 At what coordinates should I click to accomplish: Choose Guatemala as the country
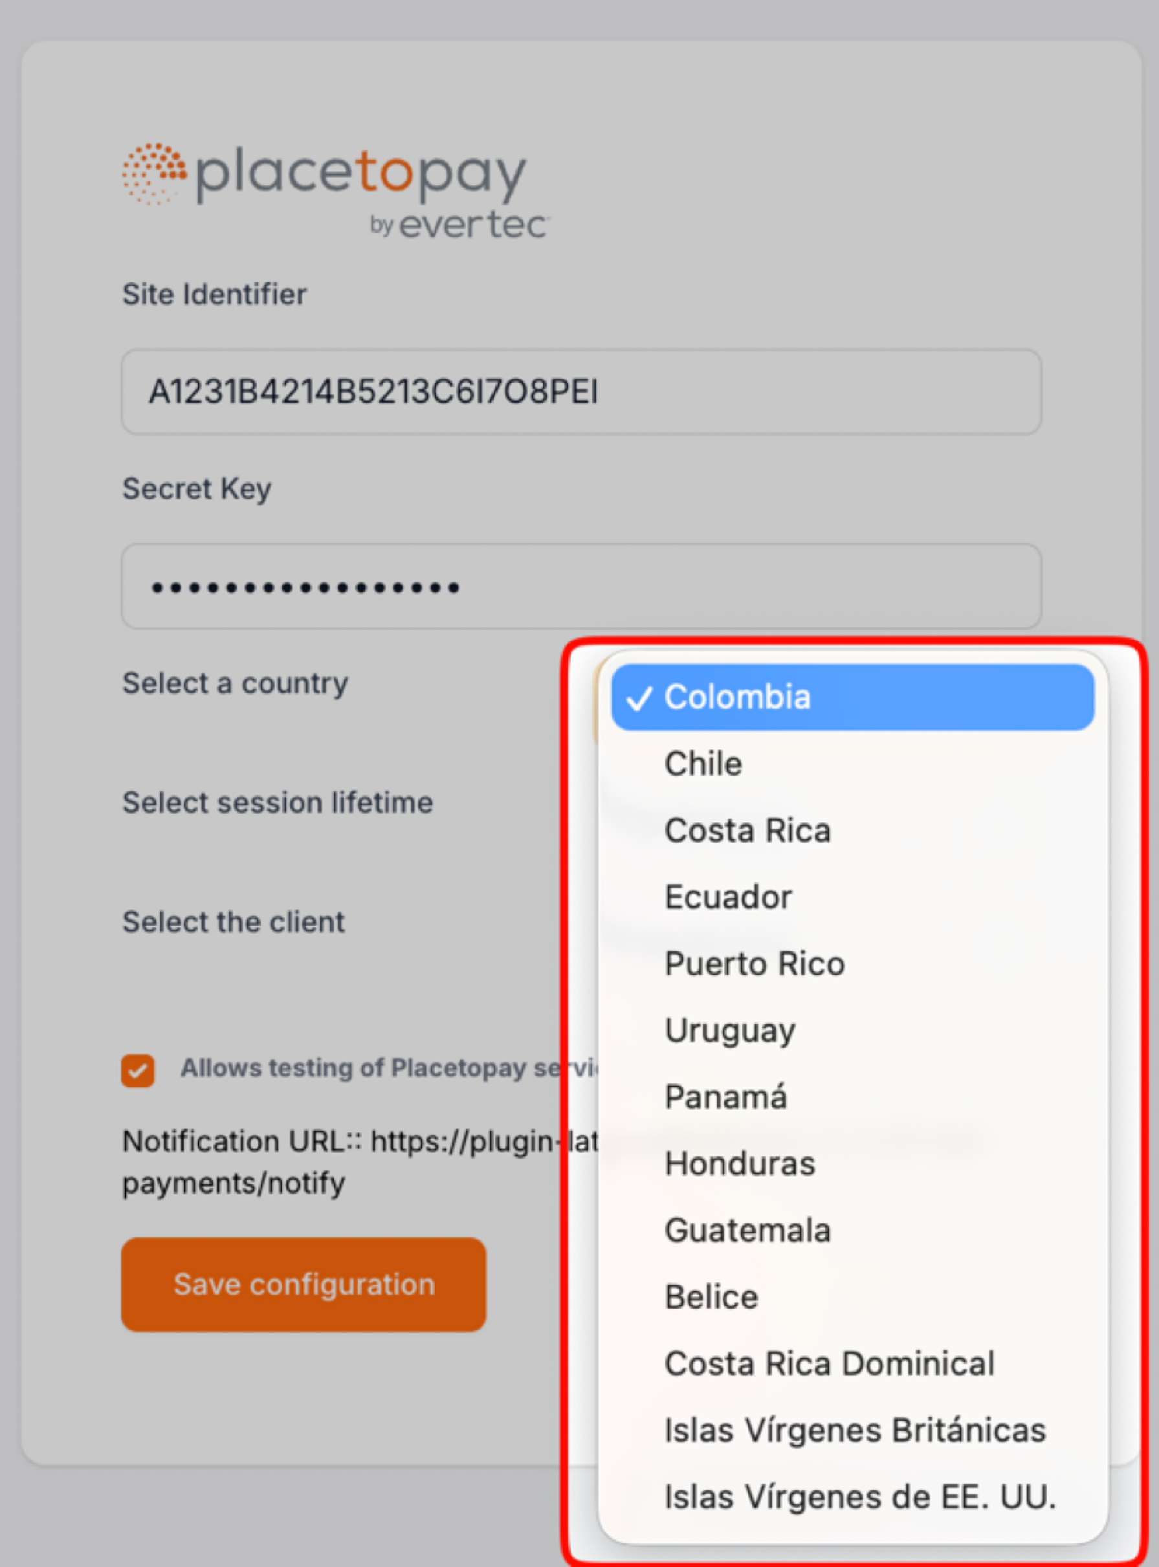point(747,1231)
